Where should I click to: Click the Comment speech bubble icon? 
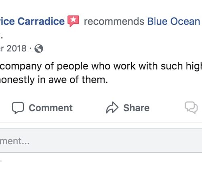(x=18, y=108)
